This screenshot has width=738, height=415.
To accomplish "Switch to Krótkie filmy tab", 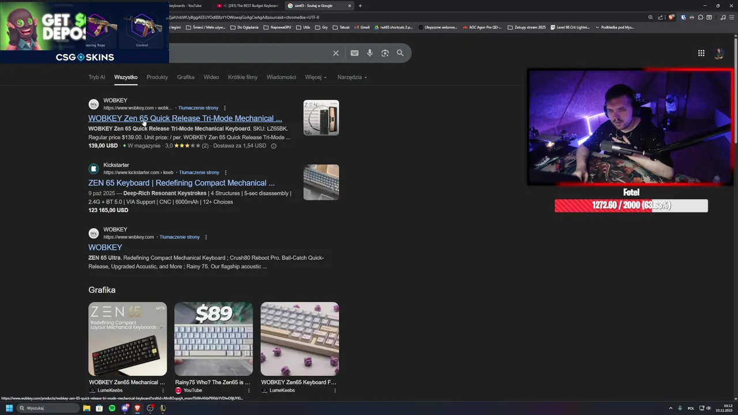I will (x=243, y=77).
